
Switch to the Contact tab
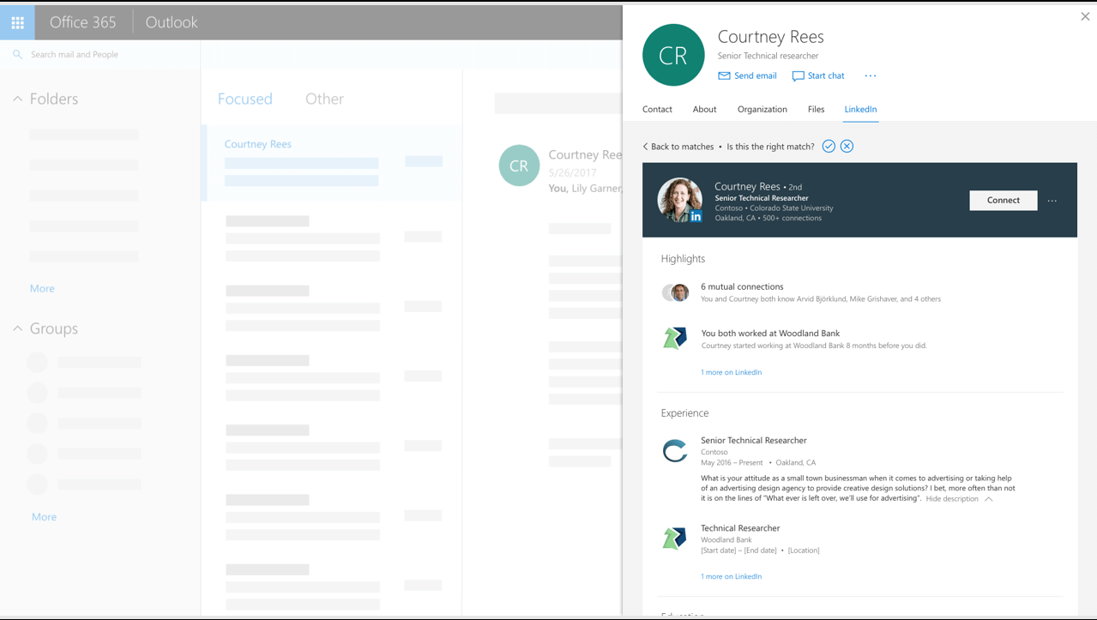[x=657, y=109]
